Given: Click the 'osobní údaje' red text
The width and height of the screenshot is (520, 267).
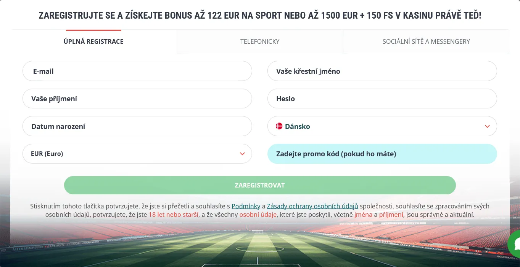Looking at the screenshot, I should [258, 215].
